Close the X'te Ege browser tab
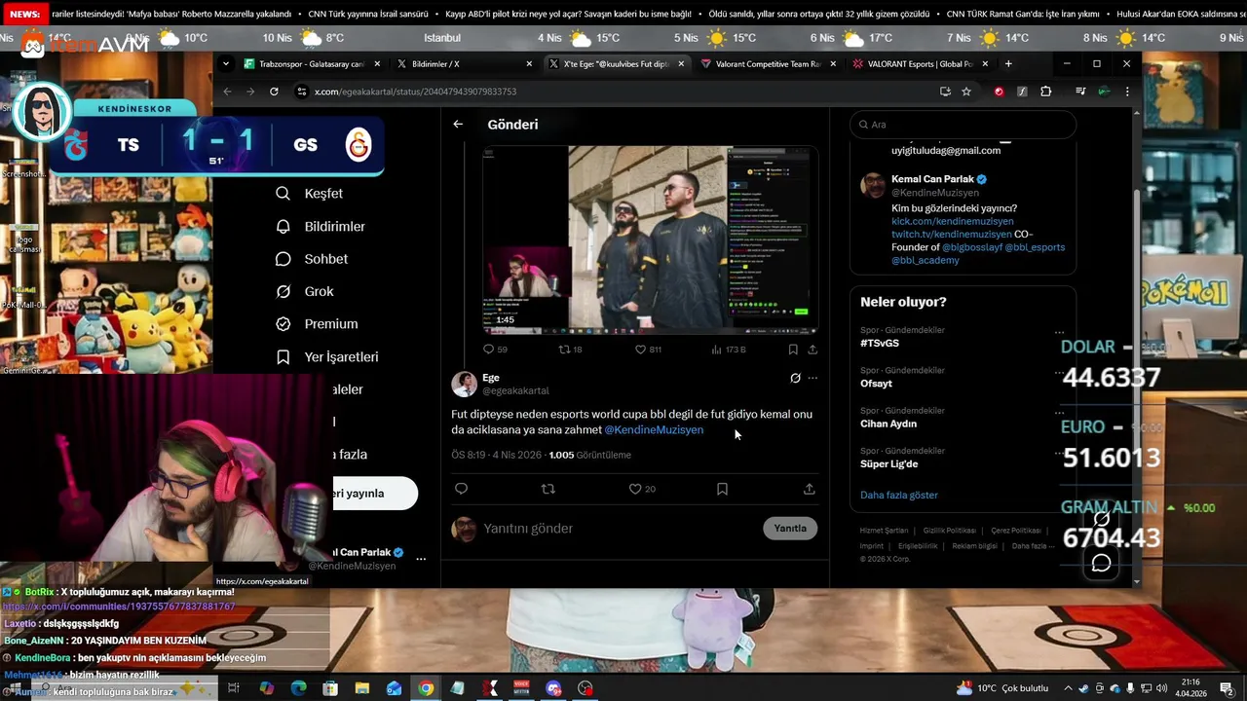1247x701 pixels. point(681,63)
